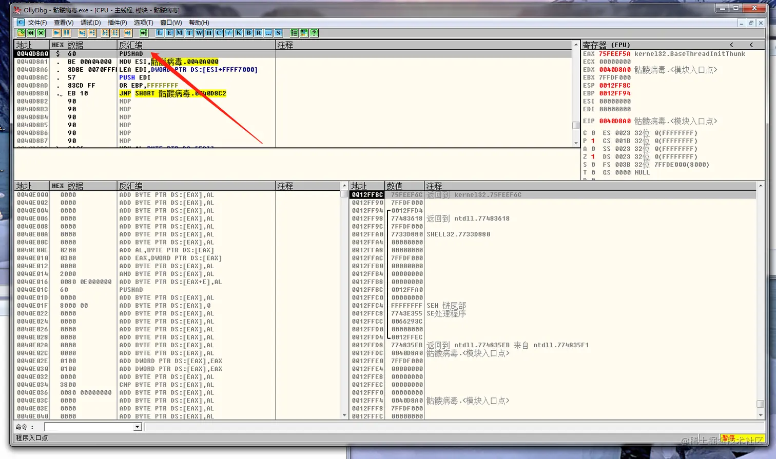Screen dimensions: 776x459
Task: Open Breakpoints window with the B button
Action: 248,33
